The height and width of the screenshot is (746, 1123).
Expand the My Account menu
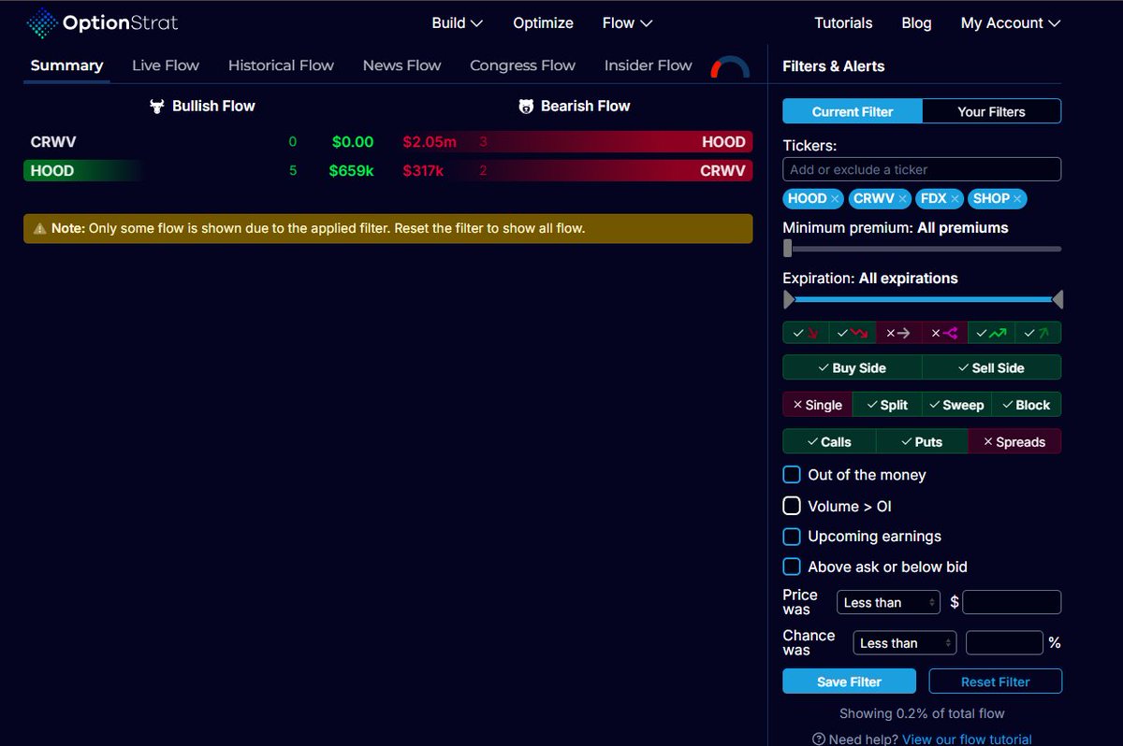tap(1011, 22)
